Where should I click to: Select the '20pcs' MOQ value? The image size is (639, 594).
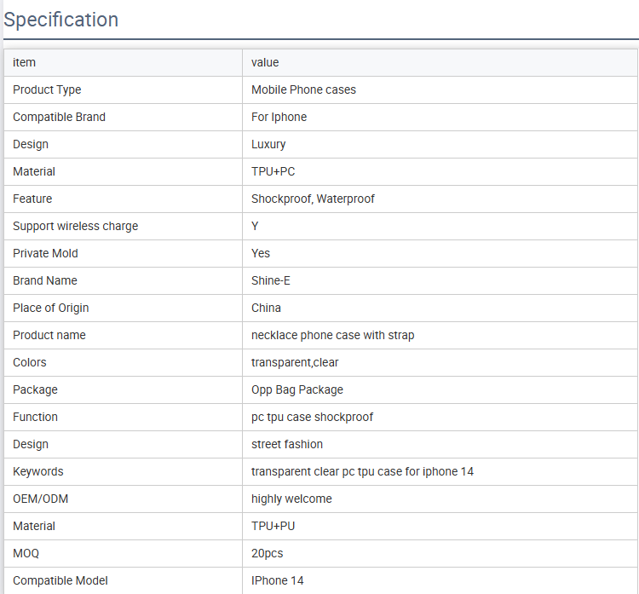pyautogui.click(x=267, y=554)
